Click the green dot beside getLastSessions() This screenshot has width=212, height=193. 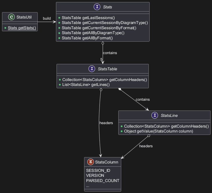point(59,18)
